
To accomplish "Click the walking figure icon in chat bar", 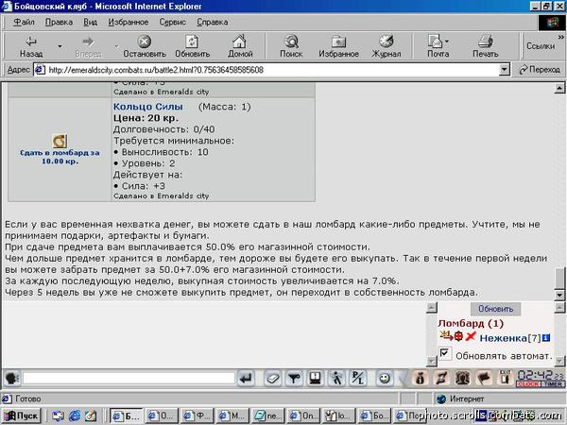I will click(336, 379).
